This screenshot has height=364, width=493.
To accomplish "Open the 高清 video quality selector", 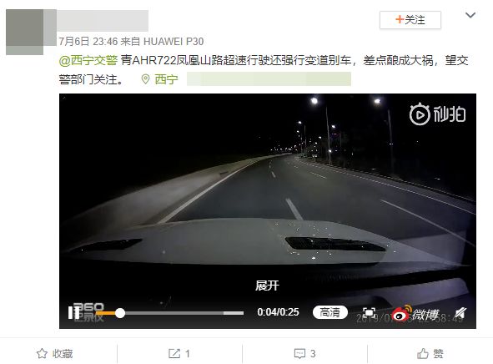I will pyautogui.click(x=330, y=312).
